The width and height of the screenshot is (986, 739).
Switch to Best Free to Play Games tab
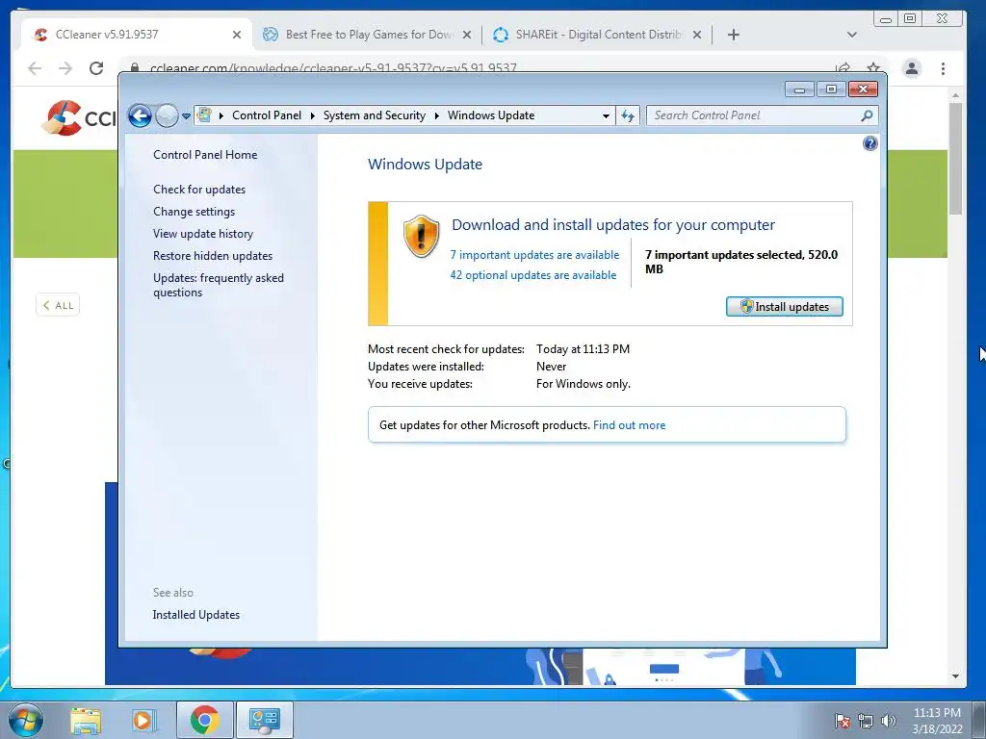point(368,35)
